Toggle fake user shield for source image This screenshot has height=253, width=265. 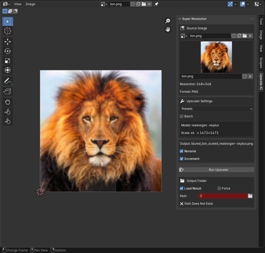pos(234,36)
